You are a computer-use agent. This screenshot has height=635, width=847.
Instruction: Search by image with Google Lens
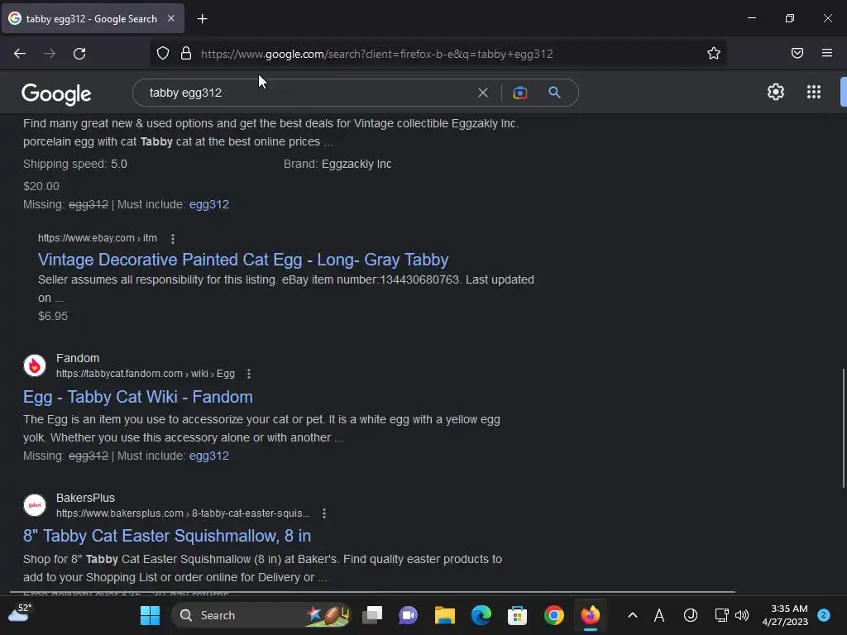519,93
